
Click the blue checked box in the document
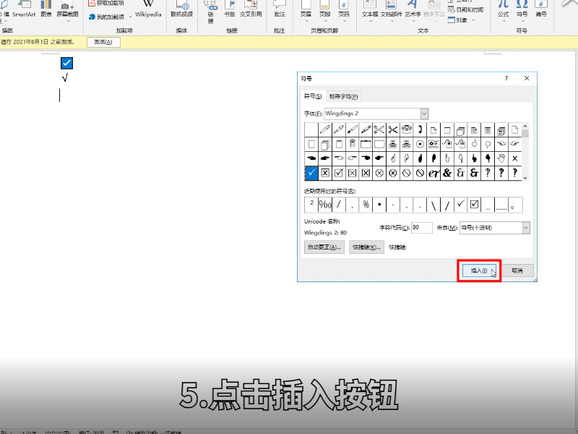(x=66, y=63)
